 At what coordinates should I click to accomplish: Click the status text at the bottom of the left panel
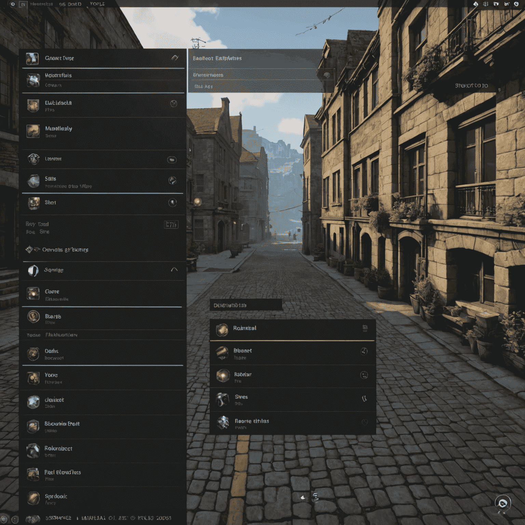108,518
